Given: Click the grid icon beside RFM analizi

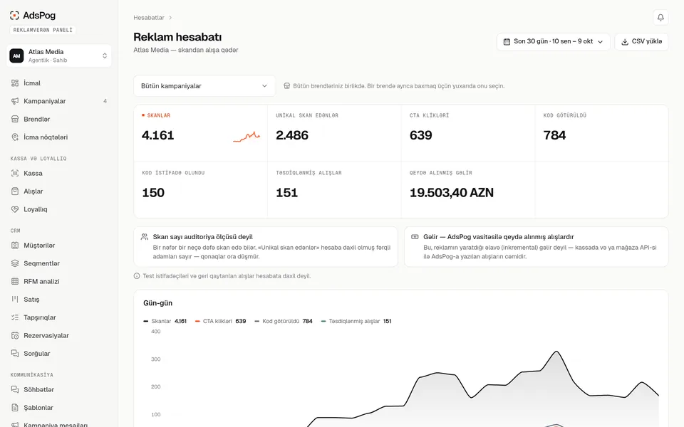Looking at the screenshot, I should 15,282.
